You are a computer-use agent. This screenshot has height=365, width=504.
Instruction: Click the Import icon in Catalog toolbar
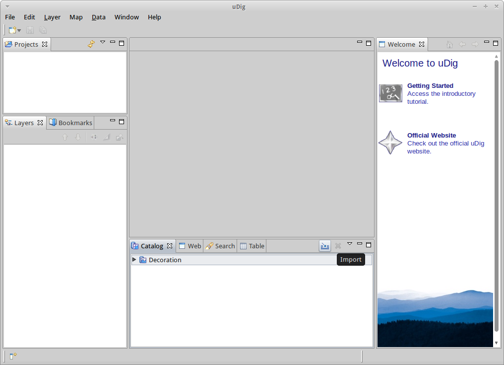pyautogui.click(x=325, y=246)
